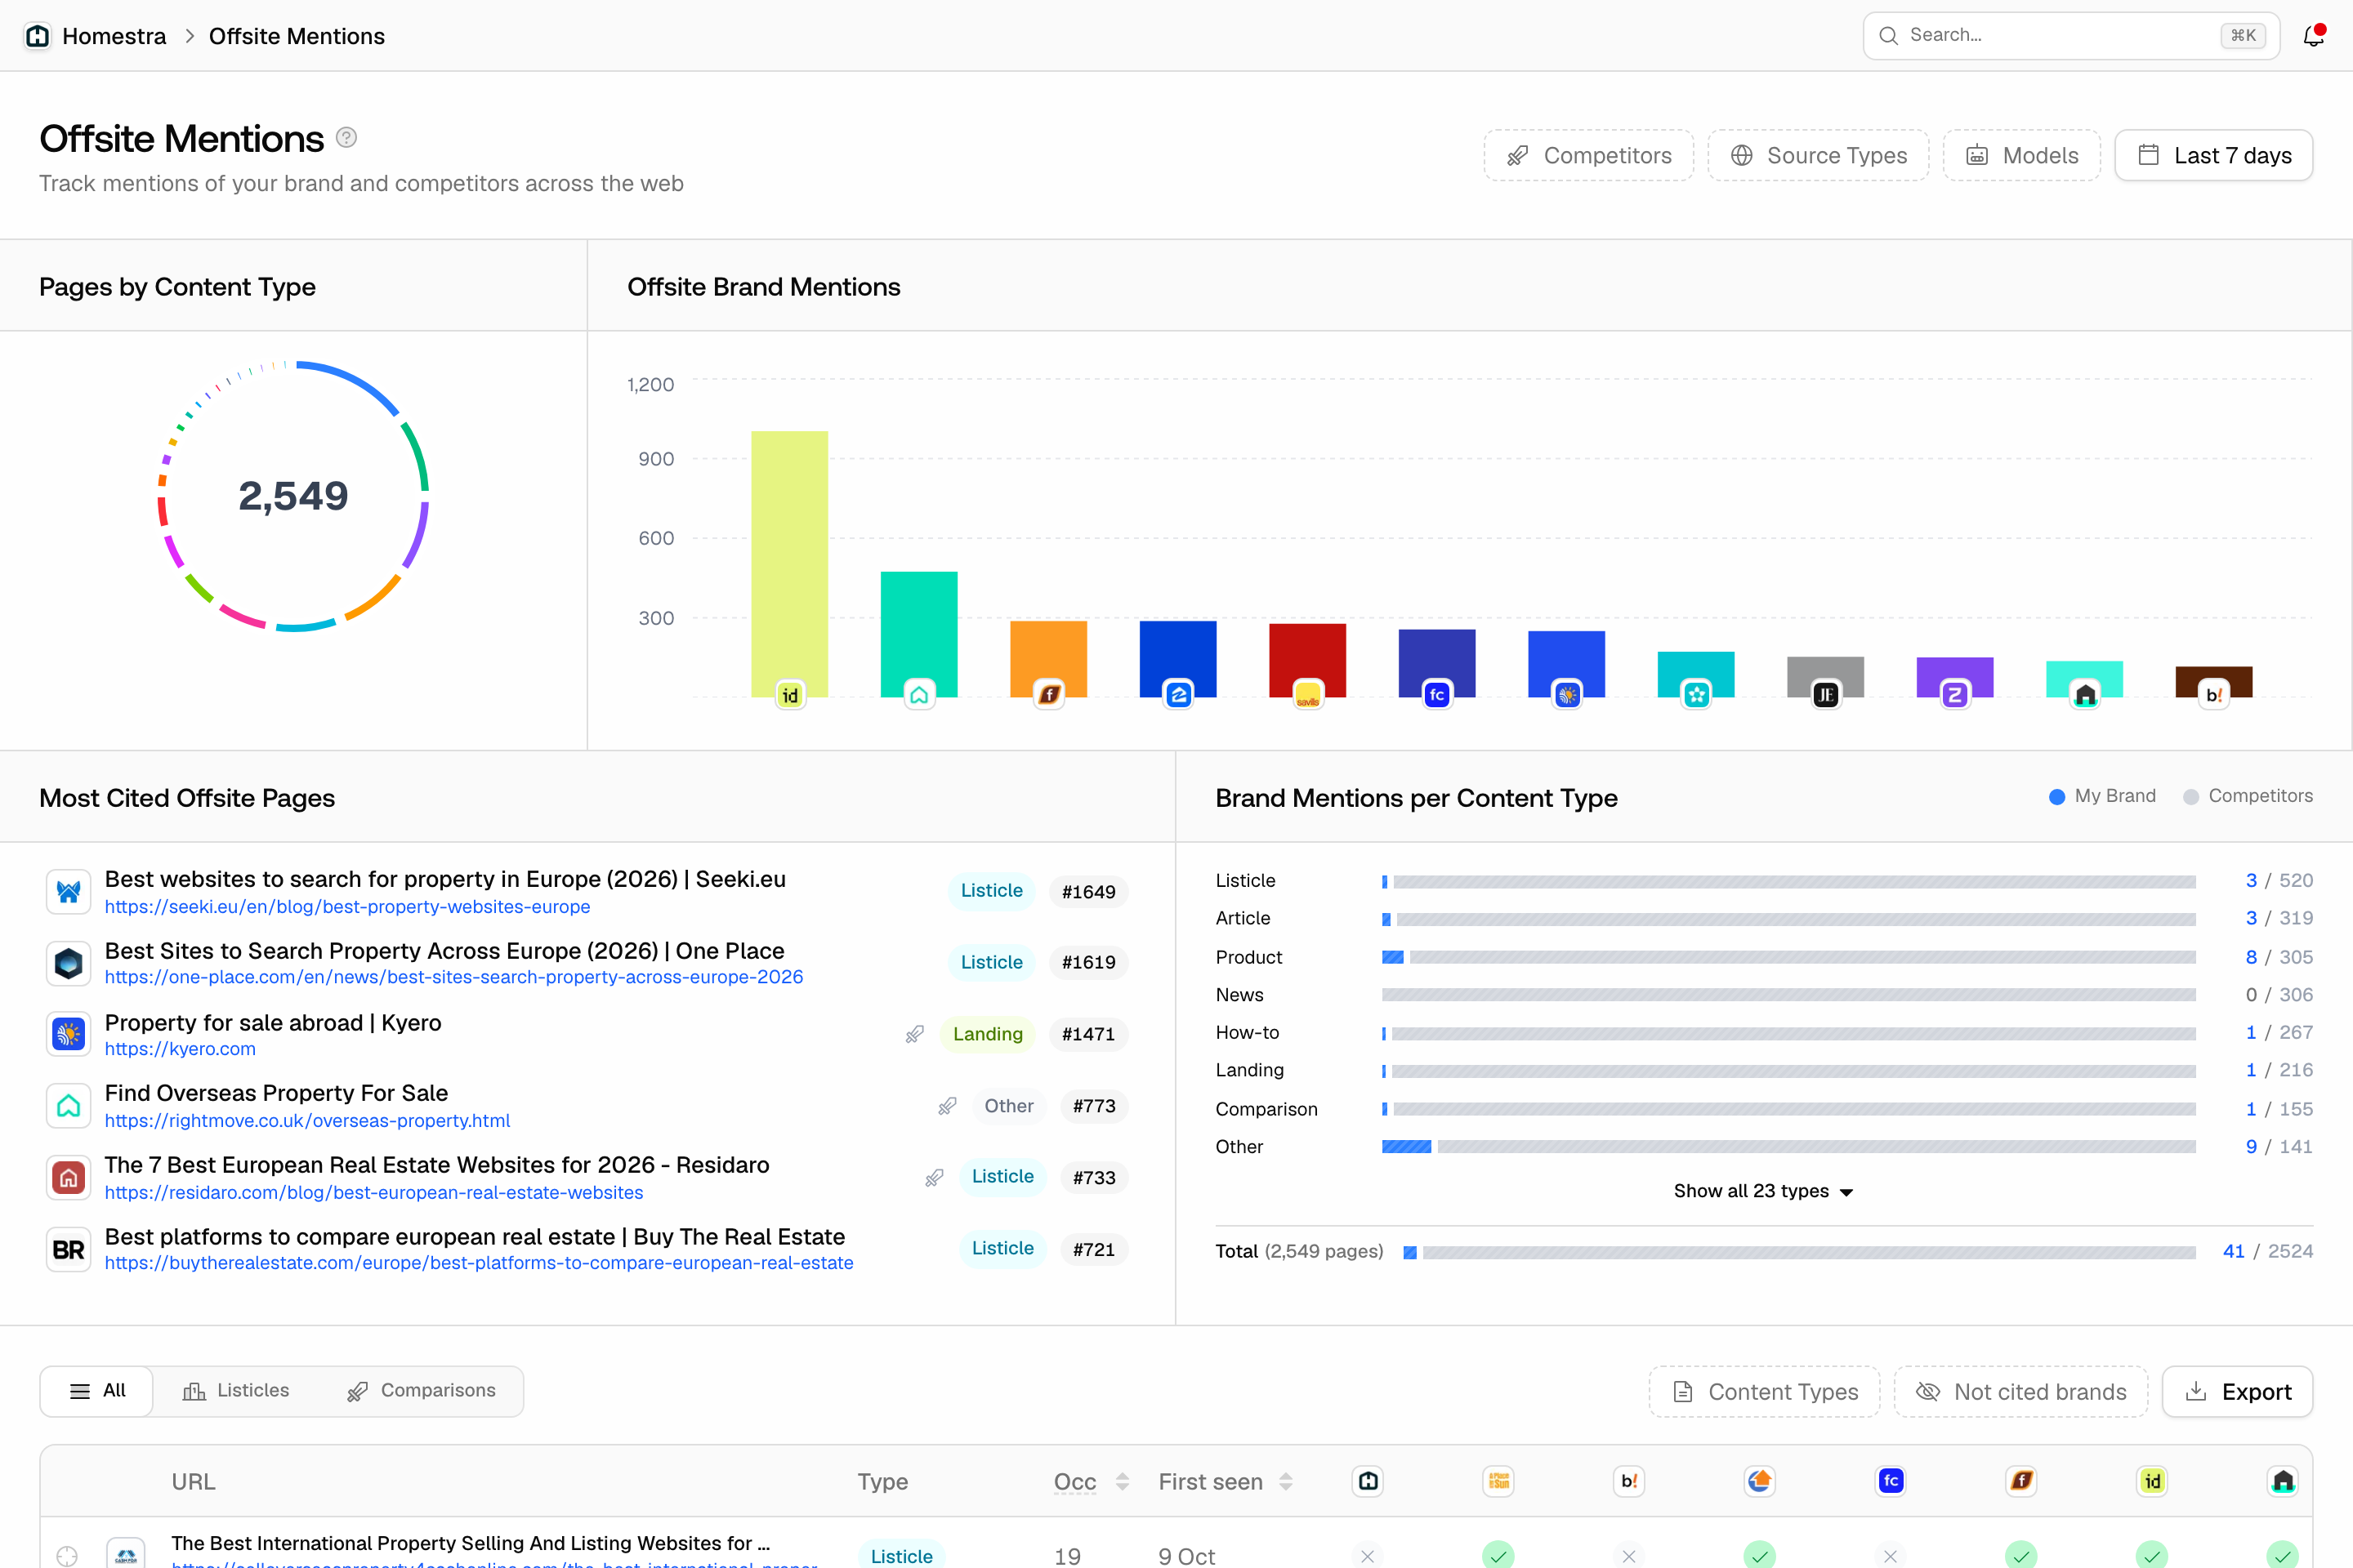Click the Kyero sun favicon in cited pages
This screenshot has height=1568, width=2353.
(x=69, y=1034)
